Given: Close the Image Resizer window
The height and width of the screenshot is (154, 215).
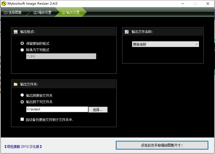Looking at the screenshot, I should click(x=208, y=4).
